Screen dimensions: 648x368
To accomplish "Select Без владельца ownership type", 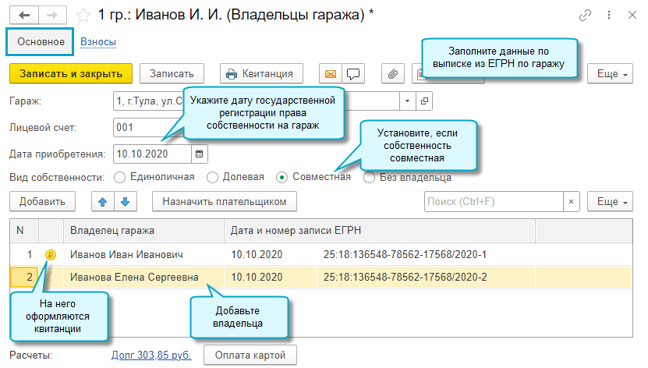I will (x=408, y=178).
